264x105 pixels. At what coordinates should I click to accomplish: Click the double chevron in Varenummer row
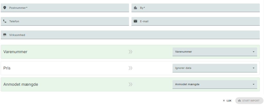click(130, 52)
